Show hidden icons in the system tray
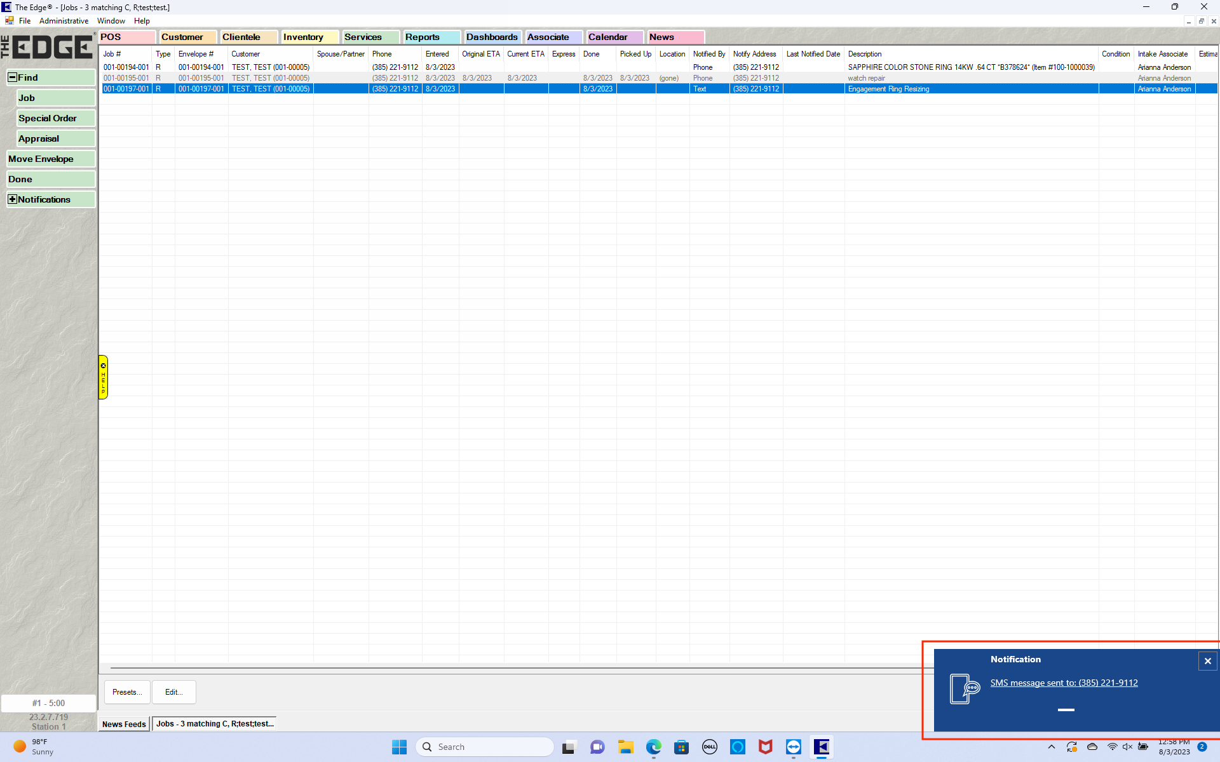The width and height of the screenshot is (1220, 762). pos(1052,747)
